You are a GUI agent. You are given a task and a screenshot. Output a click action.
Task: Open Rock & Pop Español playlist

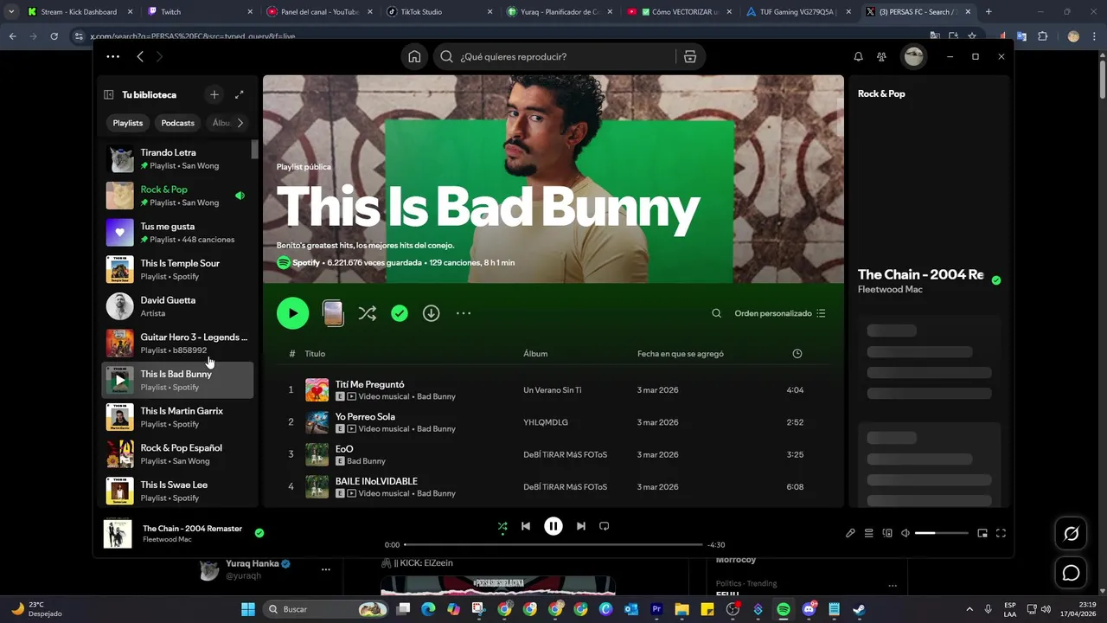179,454
